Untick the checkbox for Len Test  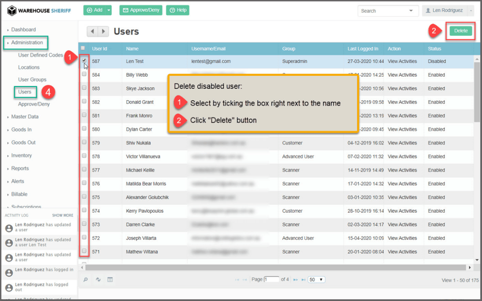pos(84,60)
